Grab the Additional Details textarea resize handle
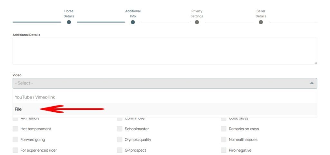The image size is (330, 155). coord(315,63)
